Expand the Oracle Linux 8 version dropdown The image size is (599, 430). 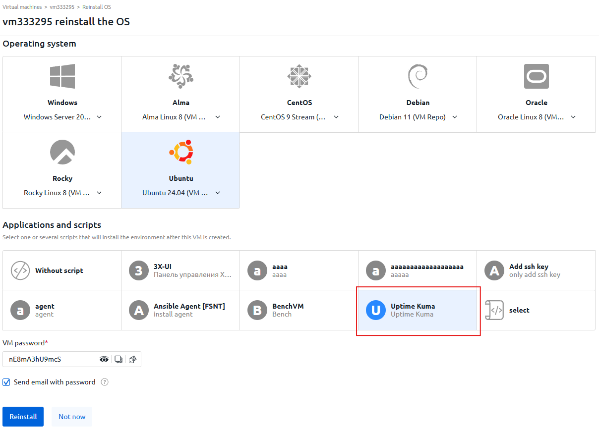pos(573,117)
